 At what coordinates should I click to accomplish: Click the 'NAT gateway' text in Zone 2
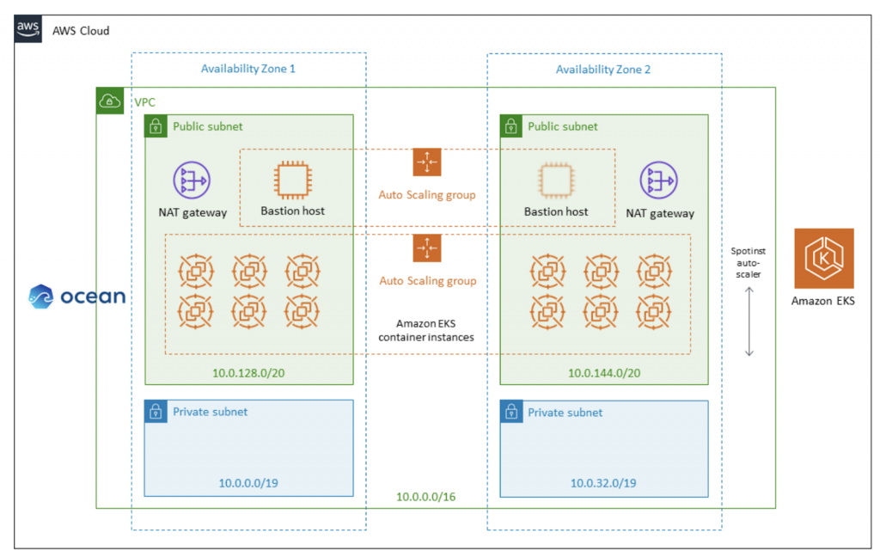[660, 213]
